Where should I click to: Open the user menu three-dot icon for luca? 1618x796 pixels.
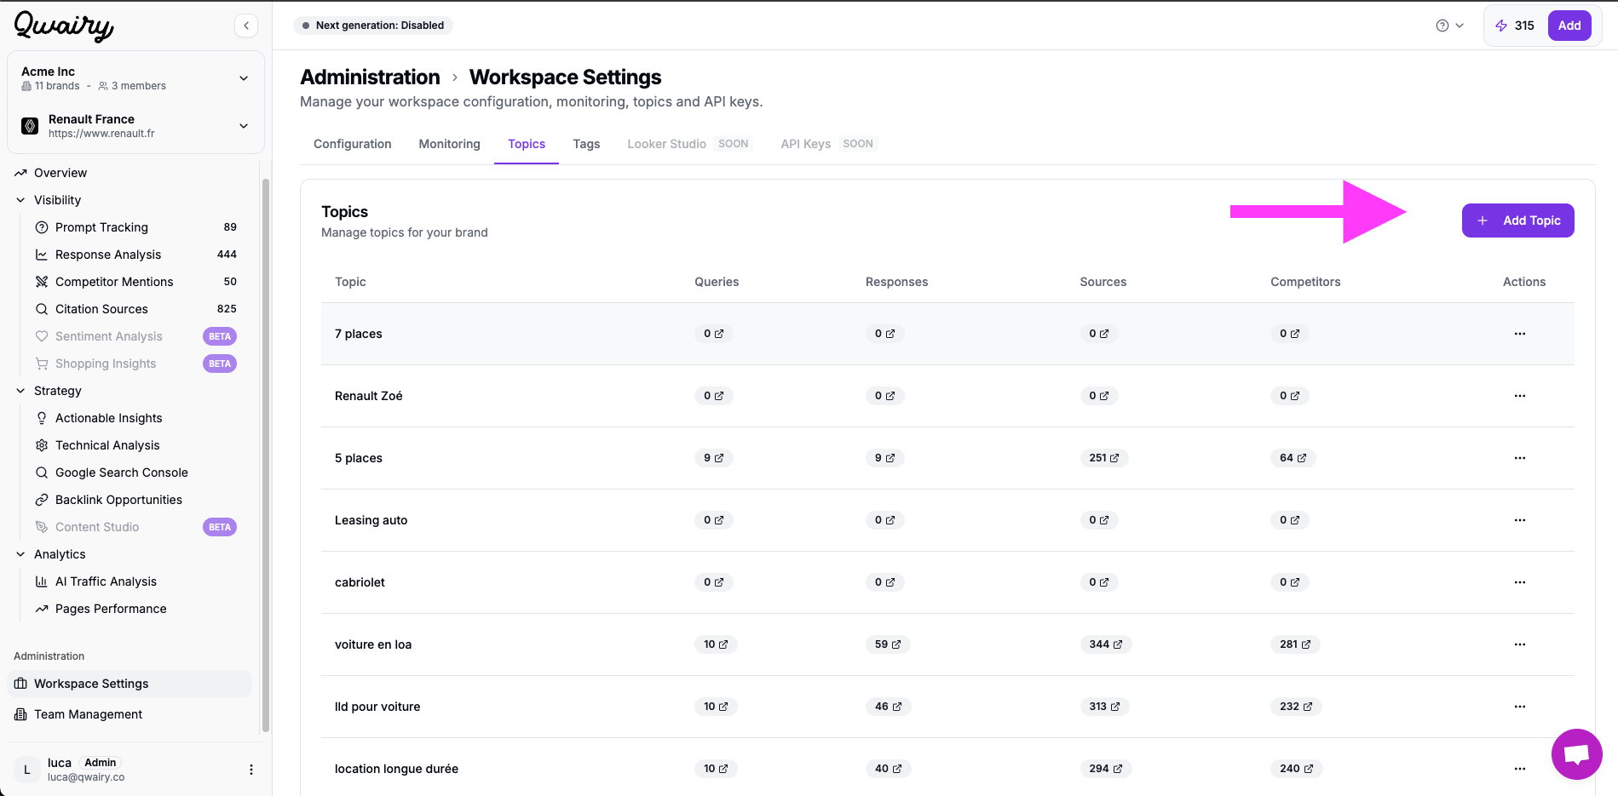point(250,770)
